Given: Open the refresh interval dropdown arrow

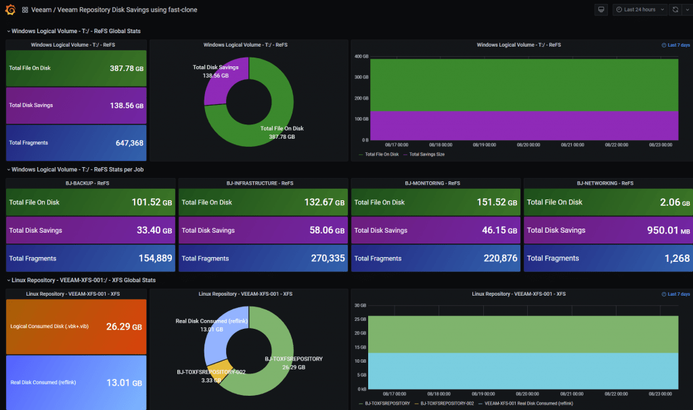Looking at the screenshot, I should (688, 9).
